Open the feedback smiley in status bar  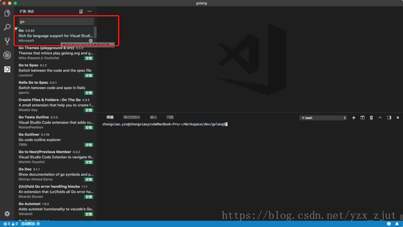tap(389, 224)
